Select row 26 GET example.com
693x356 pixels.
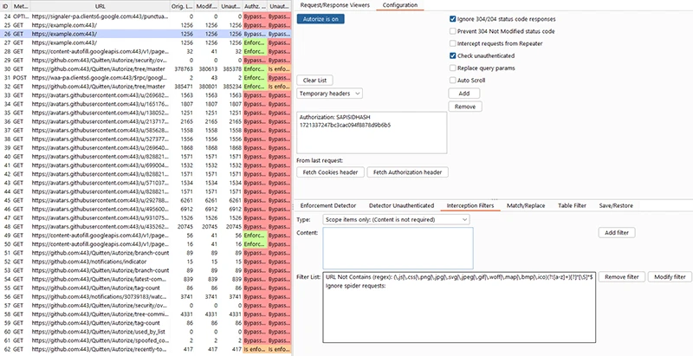[146, 34]
